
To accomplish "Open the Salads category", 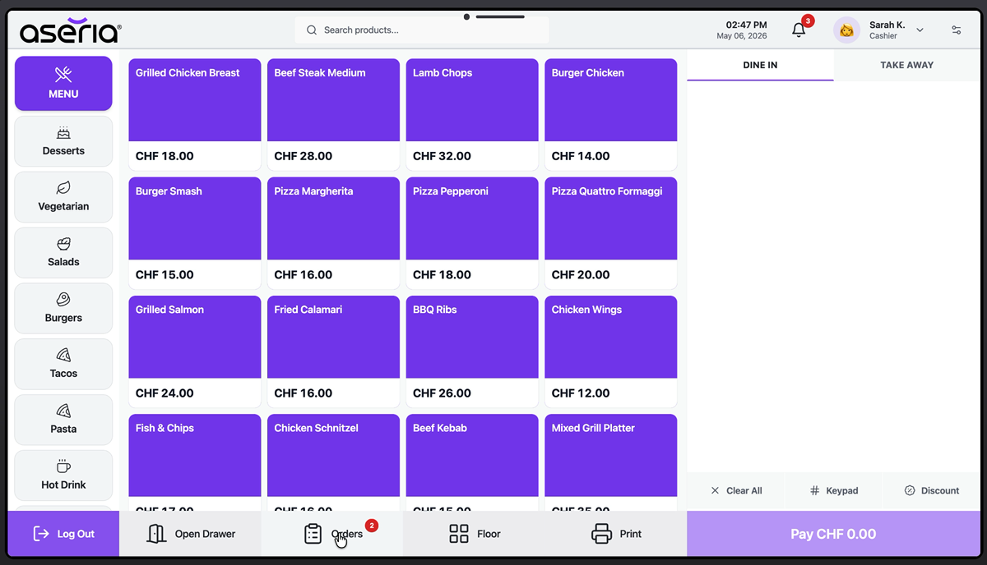I will coord(63,253).
